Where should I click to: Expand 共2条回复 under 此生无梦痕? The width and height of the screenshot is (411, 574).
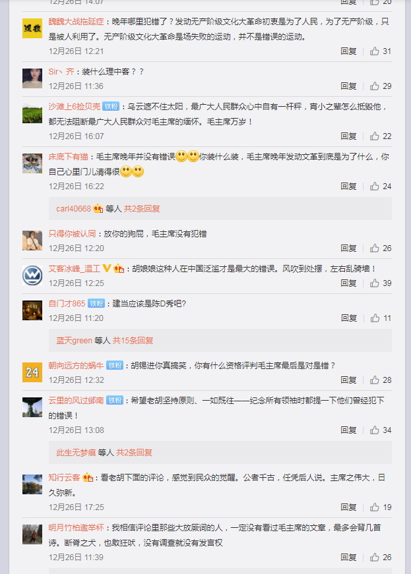coord(134,453)
